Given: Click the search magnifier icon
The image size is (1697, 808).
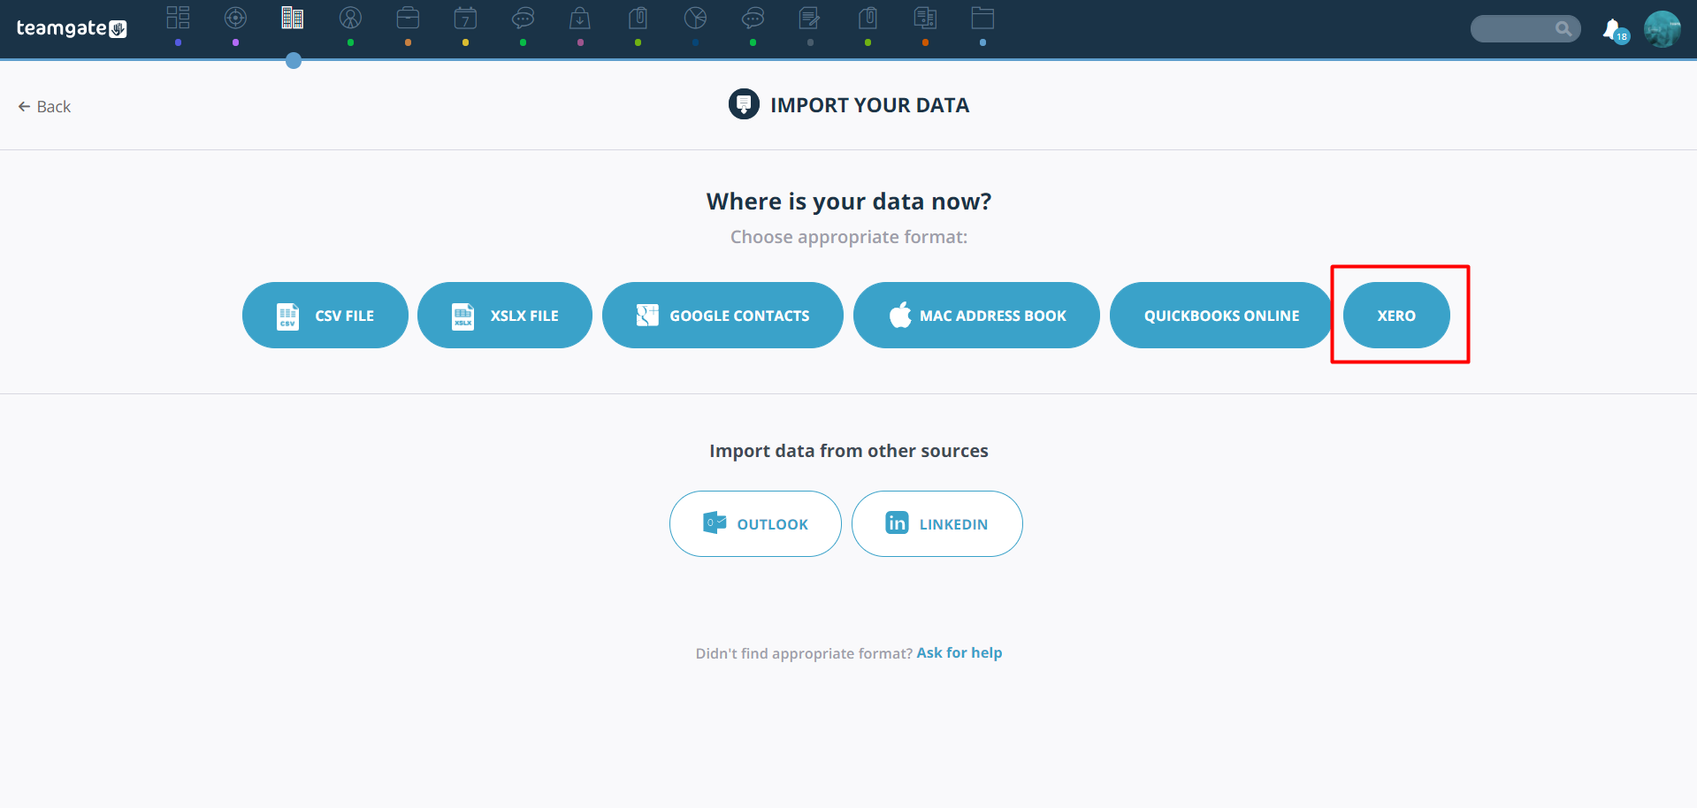Looking at the screenshot, I should pyautogui.click(x=1563, y=29).
